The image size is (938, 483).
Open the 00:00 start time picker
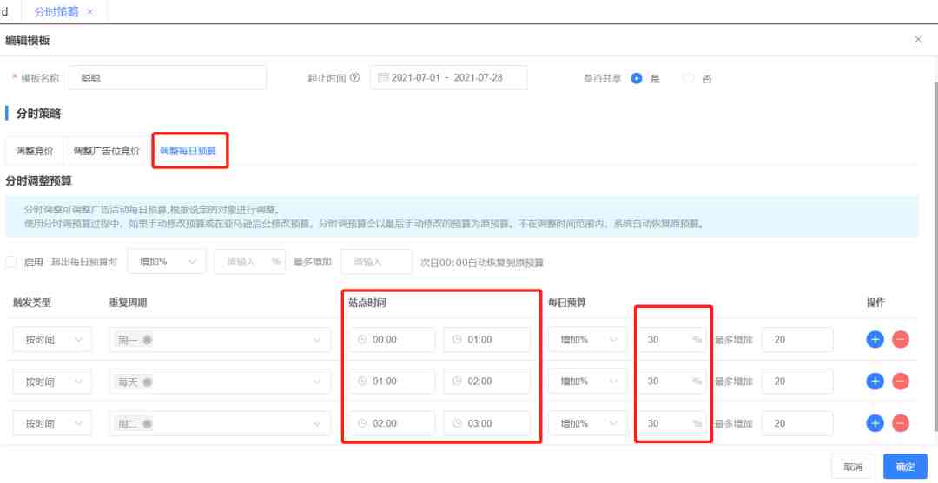click(x=392, y=340)
